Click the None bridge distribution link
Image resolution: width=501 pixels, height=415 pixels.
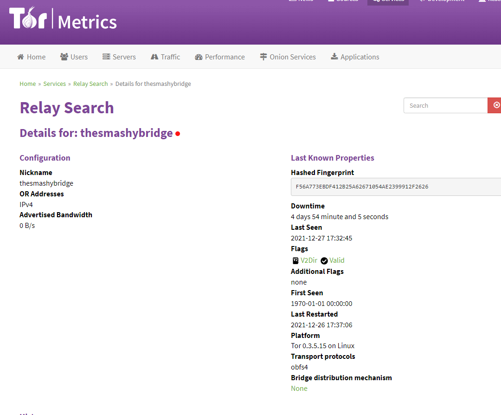click(x=299, y=389)
